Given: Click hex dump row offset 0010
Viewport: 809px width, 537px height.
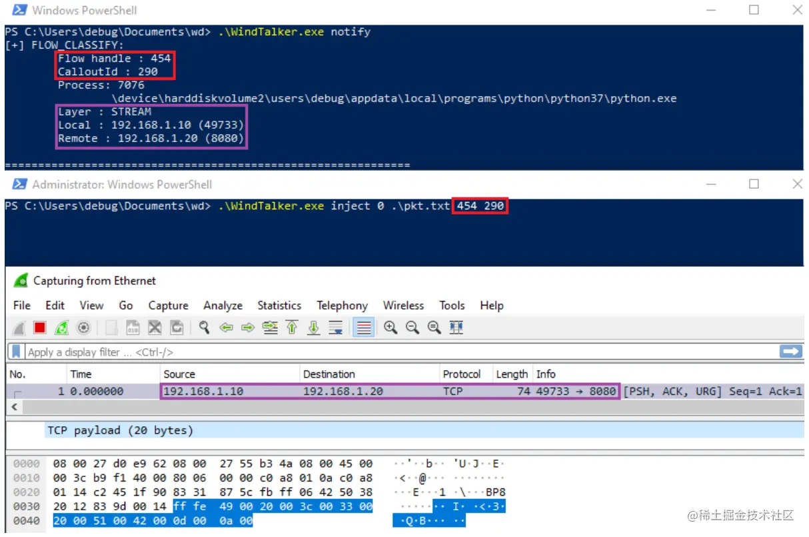Looking at the screenshot, I should click(x=27, y=478).
